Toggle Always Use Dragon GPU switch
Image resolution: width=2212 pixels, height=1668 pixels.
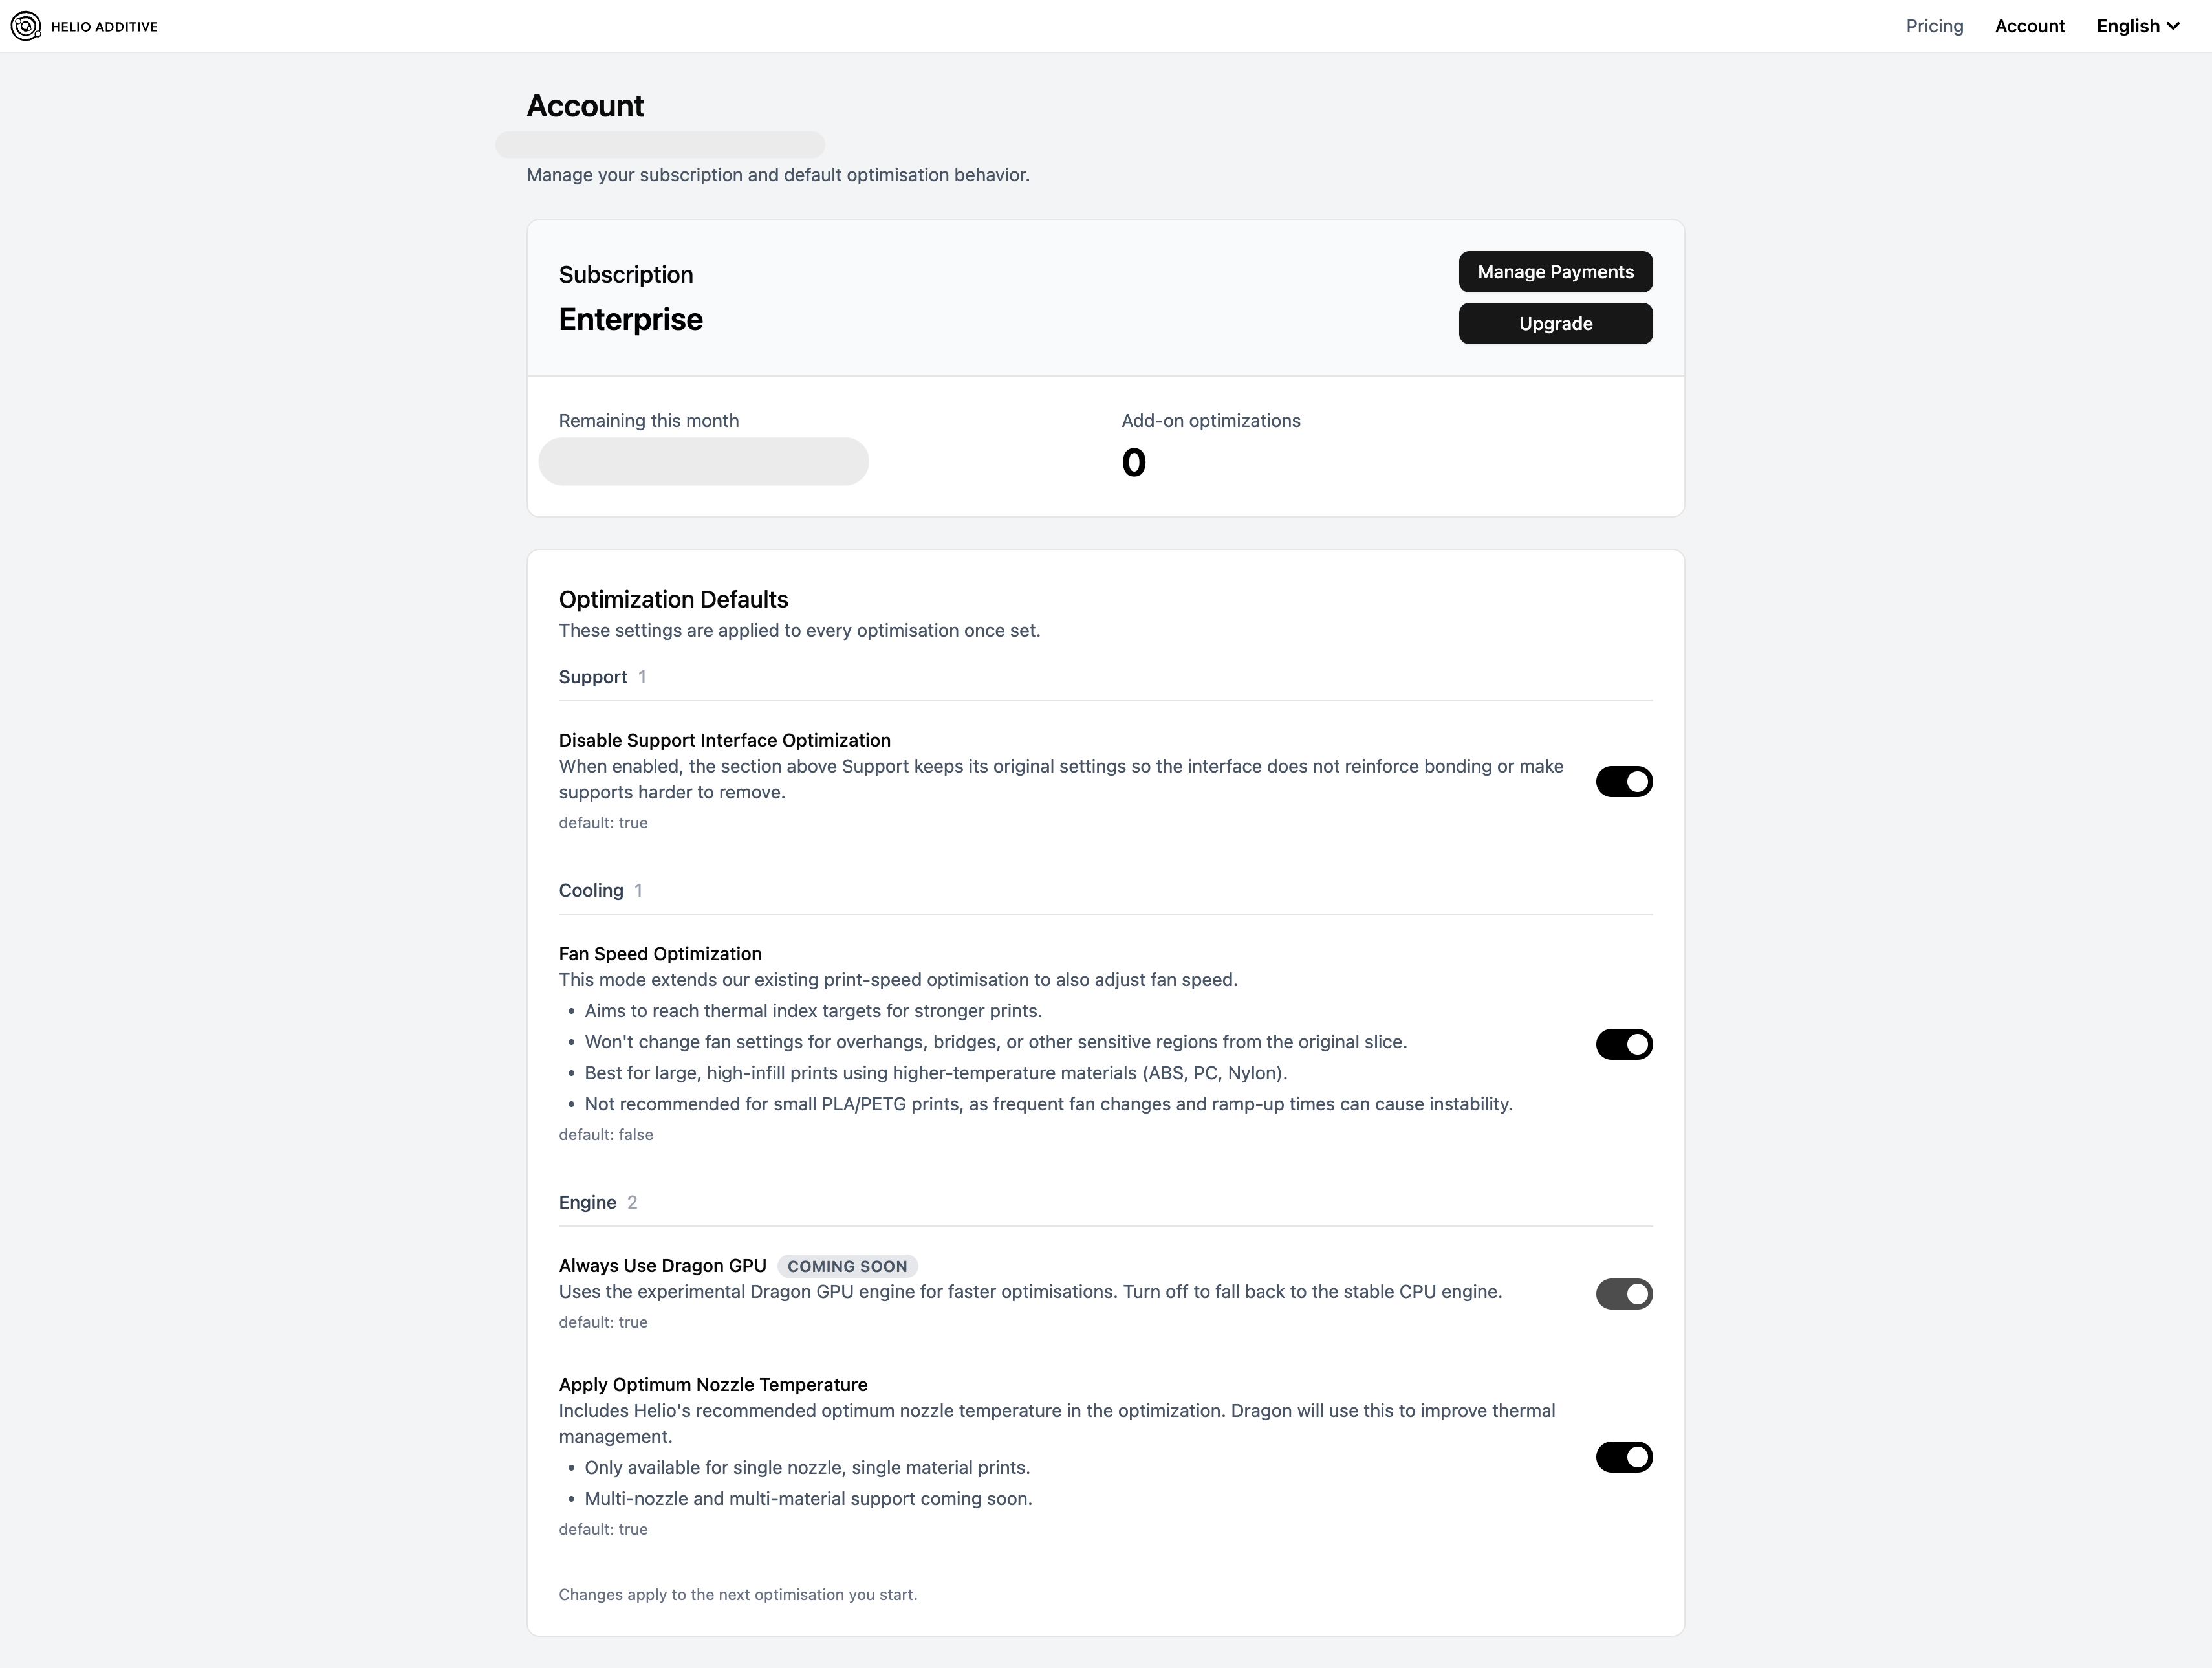[x=1623, y=1294]
